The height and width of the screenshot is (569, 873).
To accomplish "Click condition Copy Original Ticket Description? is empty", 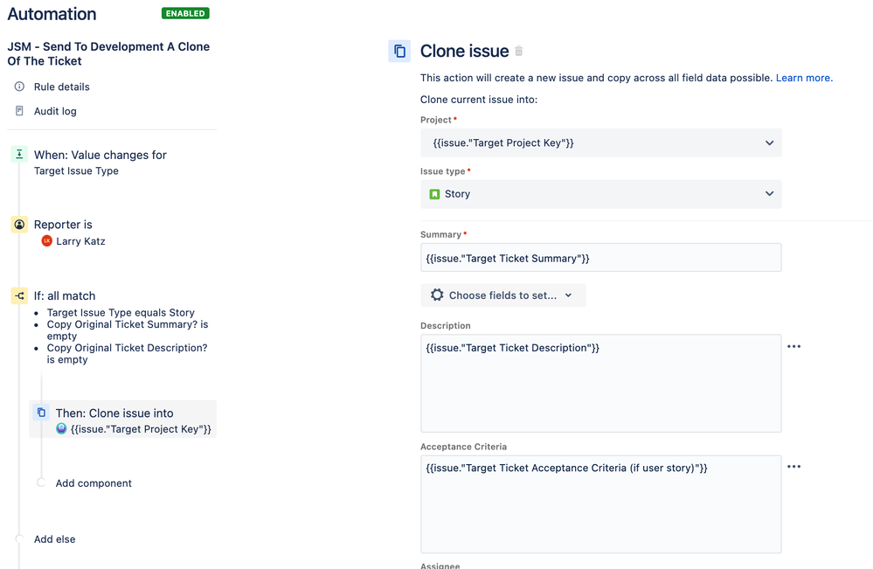I will pyautogui.click(x=127, y=353).
